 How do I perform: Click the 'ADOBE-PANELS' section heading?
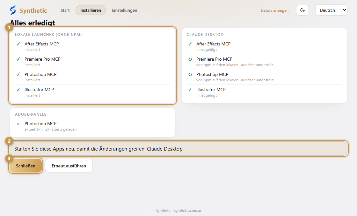coord(31,114)
